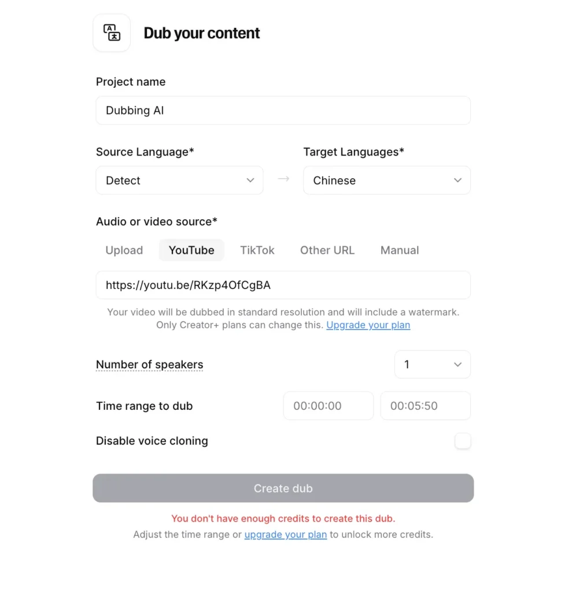Image resolution: width=579 pixels, height=592 pixels.
Task: Choose the Other URL source option
Action: pos(327,250)
